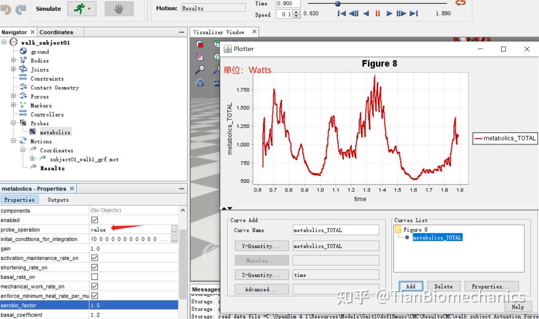
Task: Click the zoom-out magnifier in Visualizer toolbar
Action: tap(200, 70)
